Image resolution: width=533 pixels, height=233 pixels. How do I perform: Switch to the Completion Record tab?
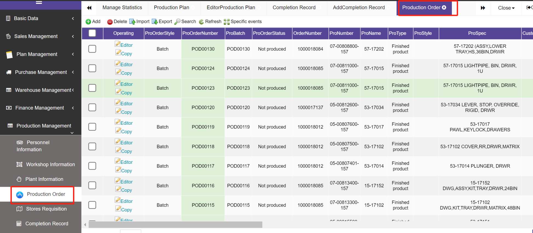click(294, 8)
